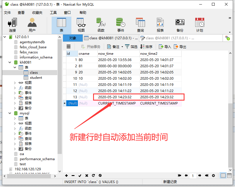Open the 查看 menu
Screen dimensions: 235x187
click(x=21, y=13)
